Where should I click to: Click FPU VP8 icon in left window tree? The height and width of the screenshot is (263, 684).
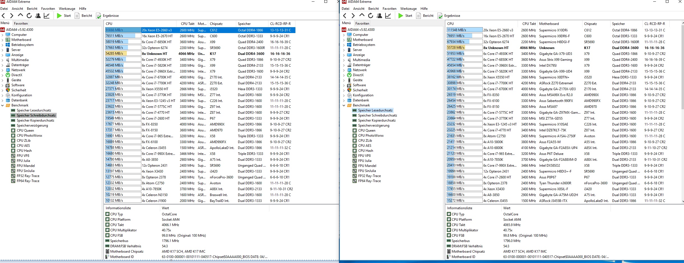[13, 156]
